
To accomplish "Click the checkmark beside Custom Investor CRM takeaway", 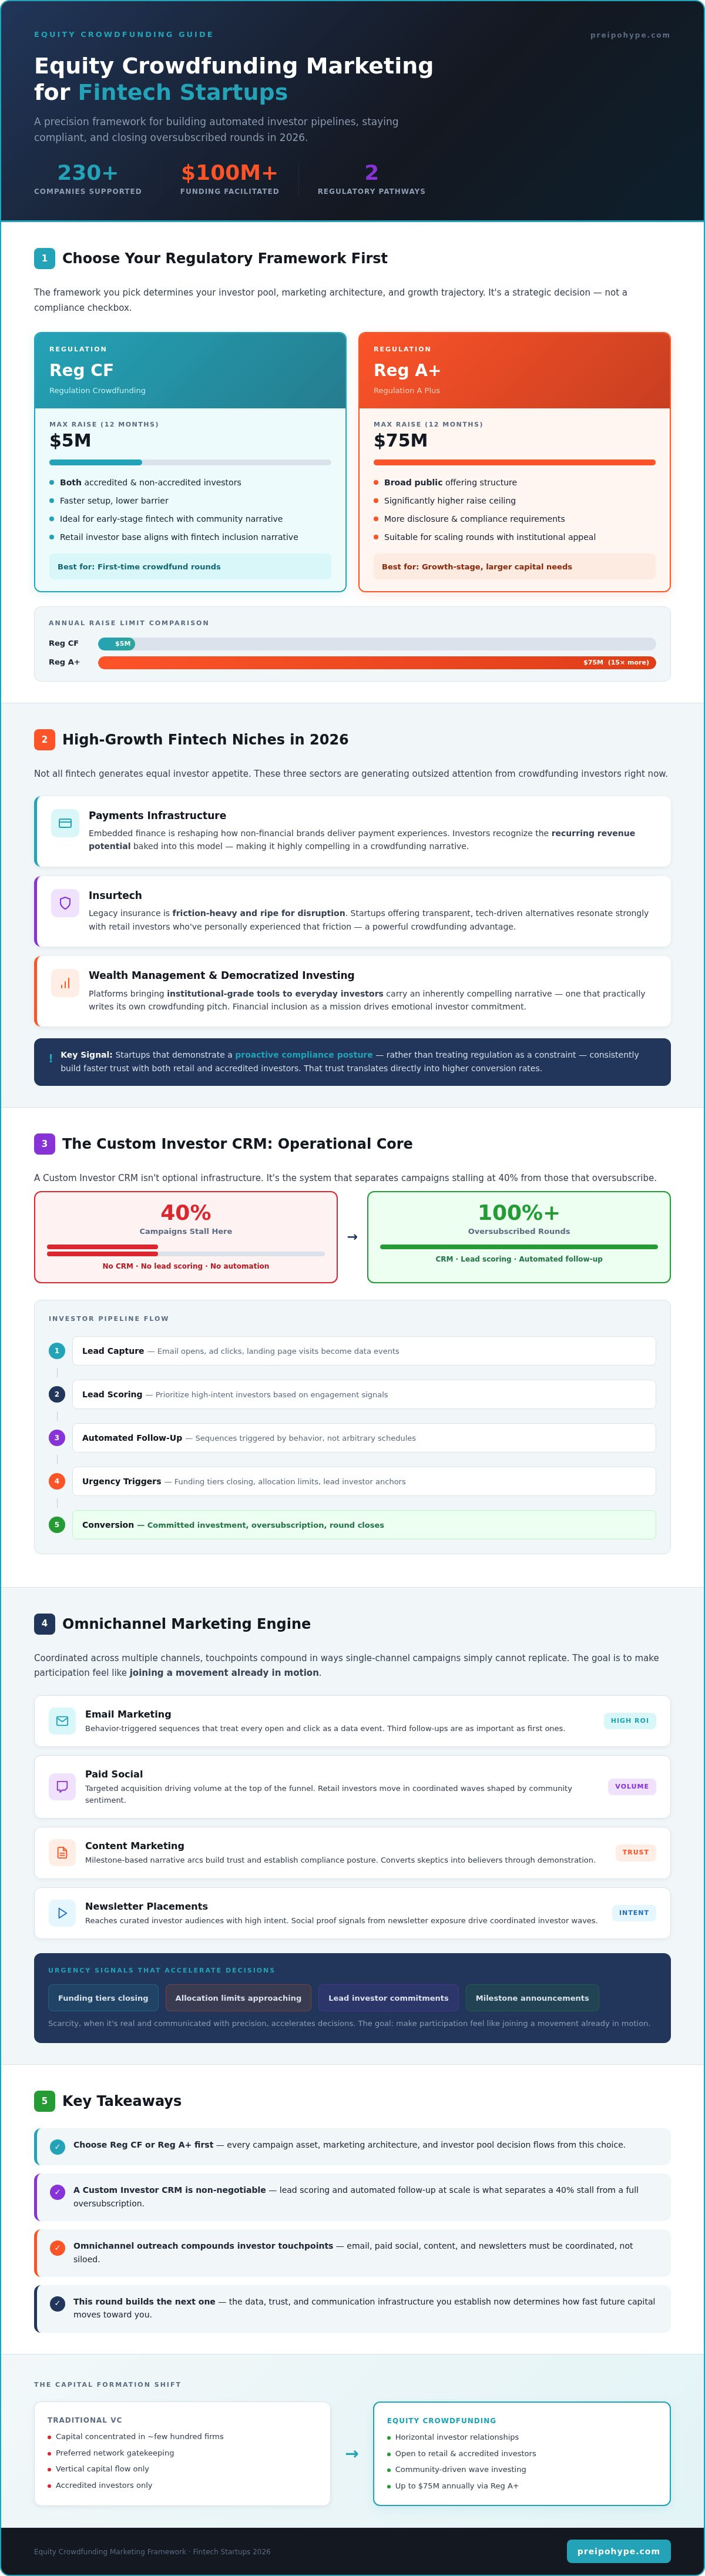I will pyautogui.click(x=57, y=2192).
